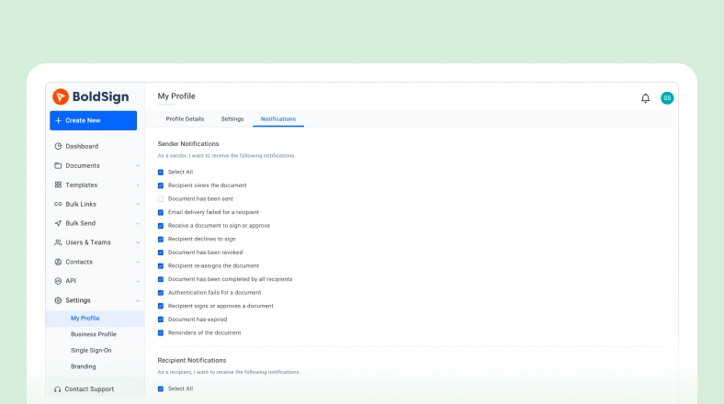Click the Templates grid icon

tap(58, 185)
